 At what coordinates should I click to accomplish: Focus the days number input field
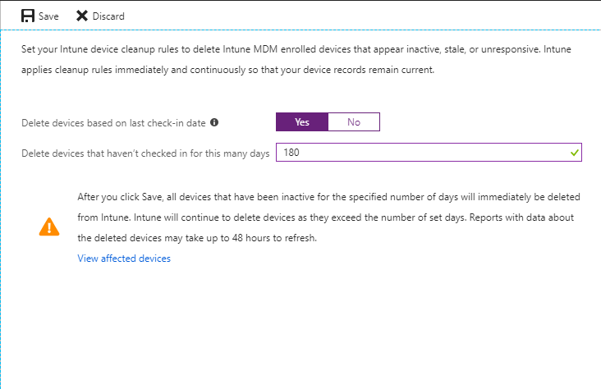pyautogui.click(x=419, y=153)
